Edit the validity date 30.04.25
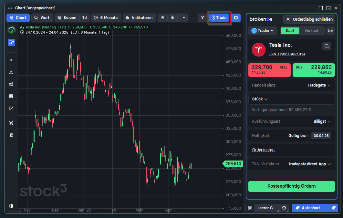Screen dimensions: 343x218 (321, 136)
